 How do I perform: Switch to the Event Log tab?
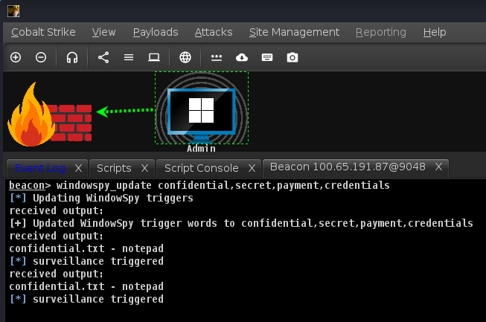point(40,168)
